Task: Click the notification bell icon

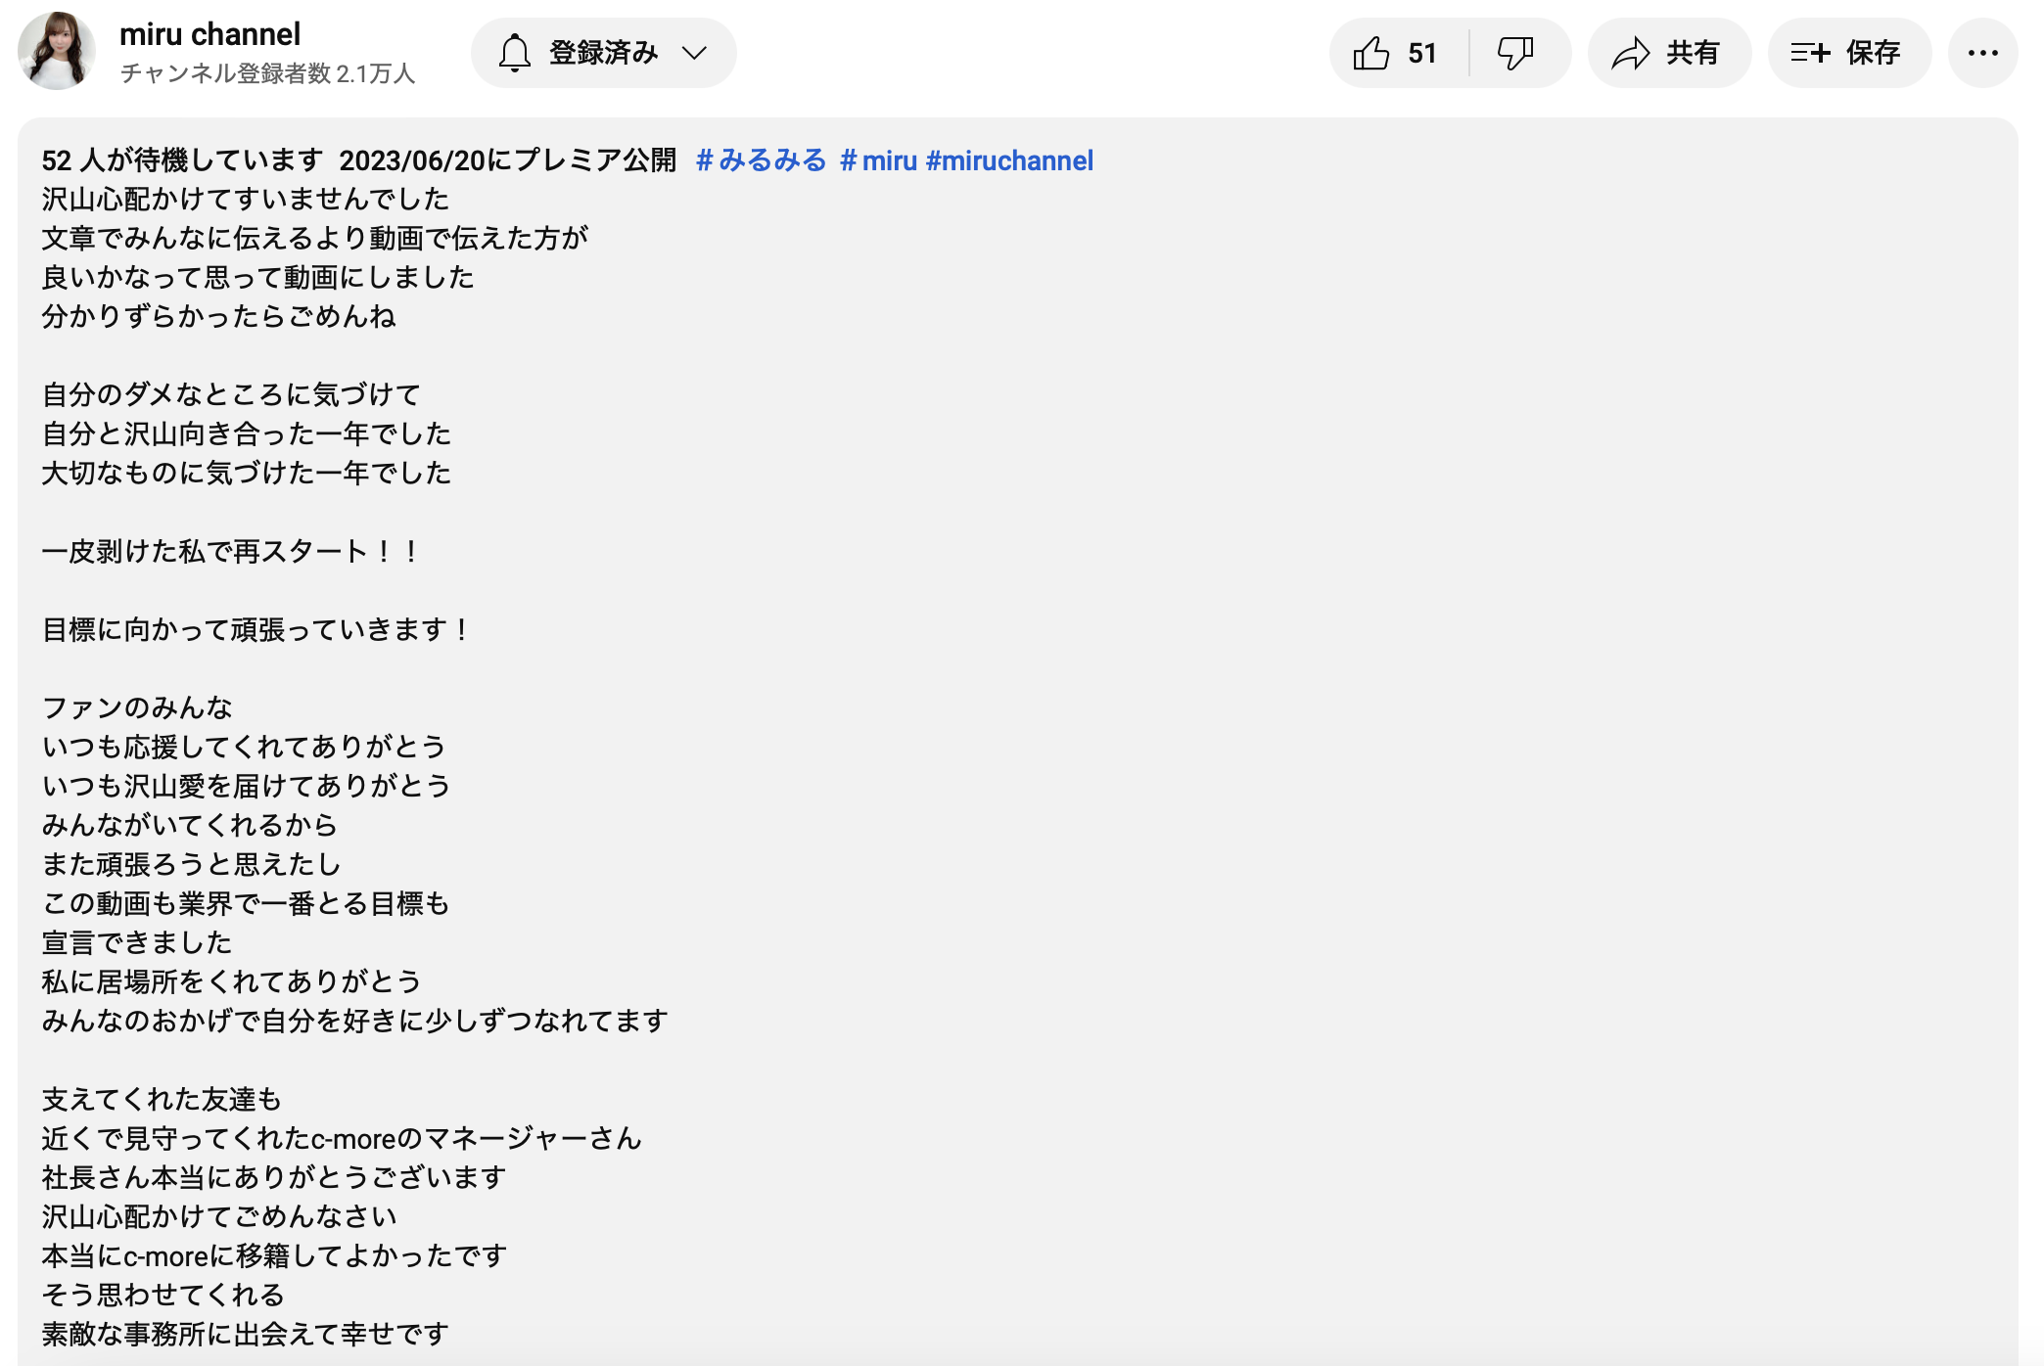Action: click(515, 53)
